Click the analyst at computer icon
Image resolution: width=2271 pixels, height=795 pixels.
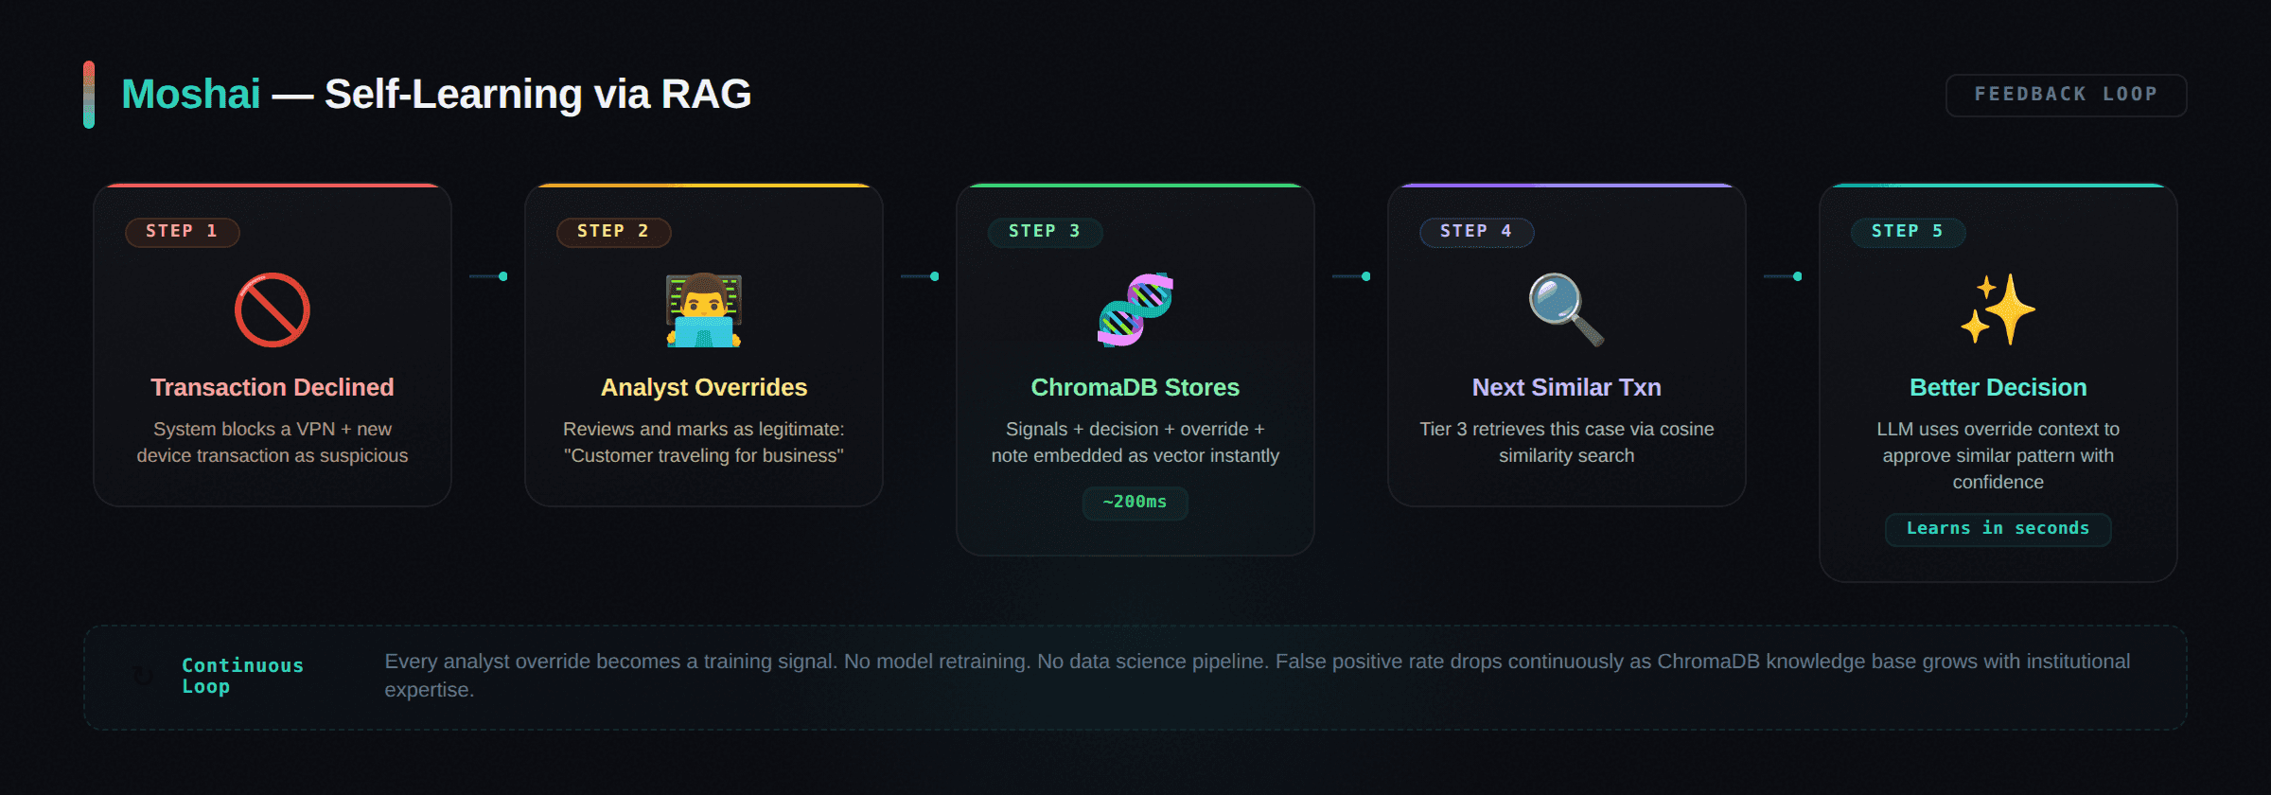coord(704,310)
